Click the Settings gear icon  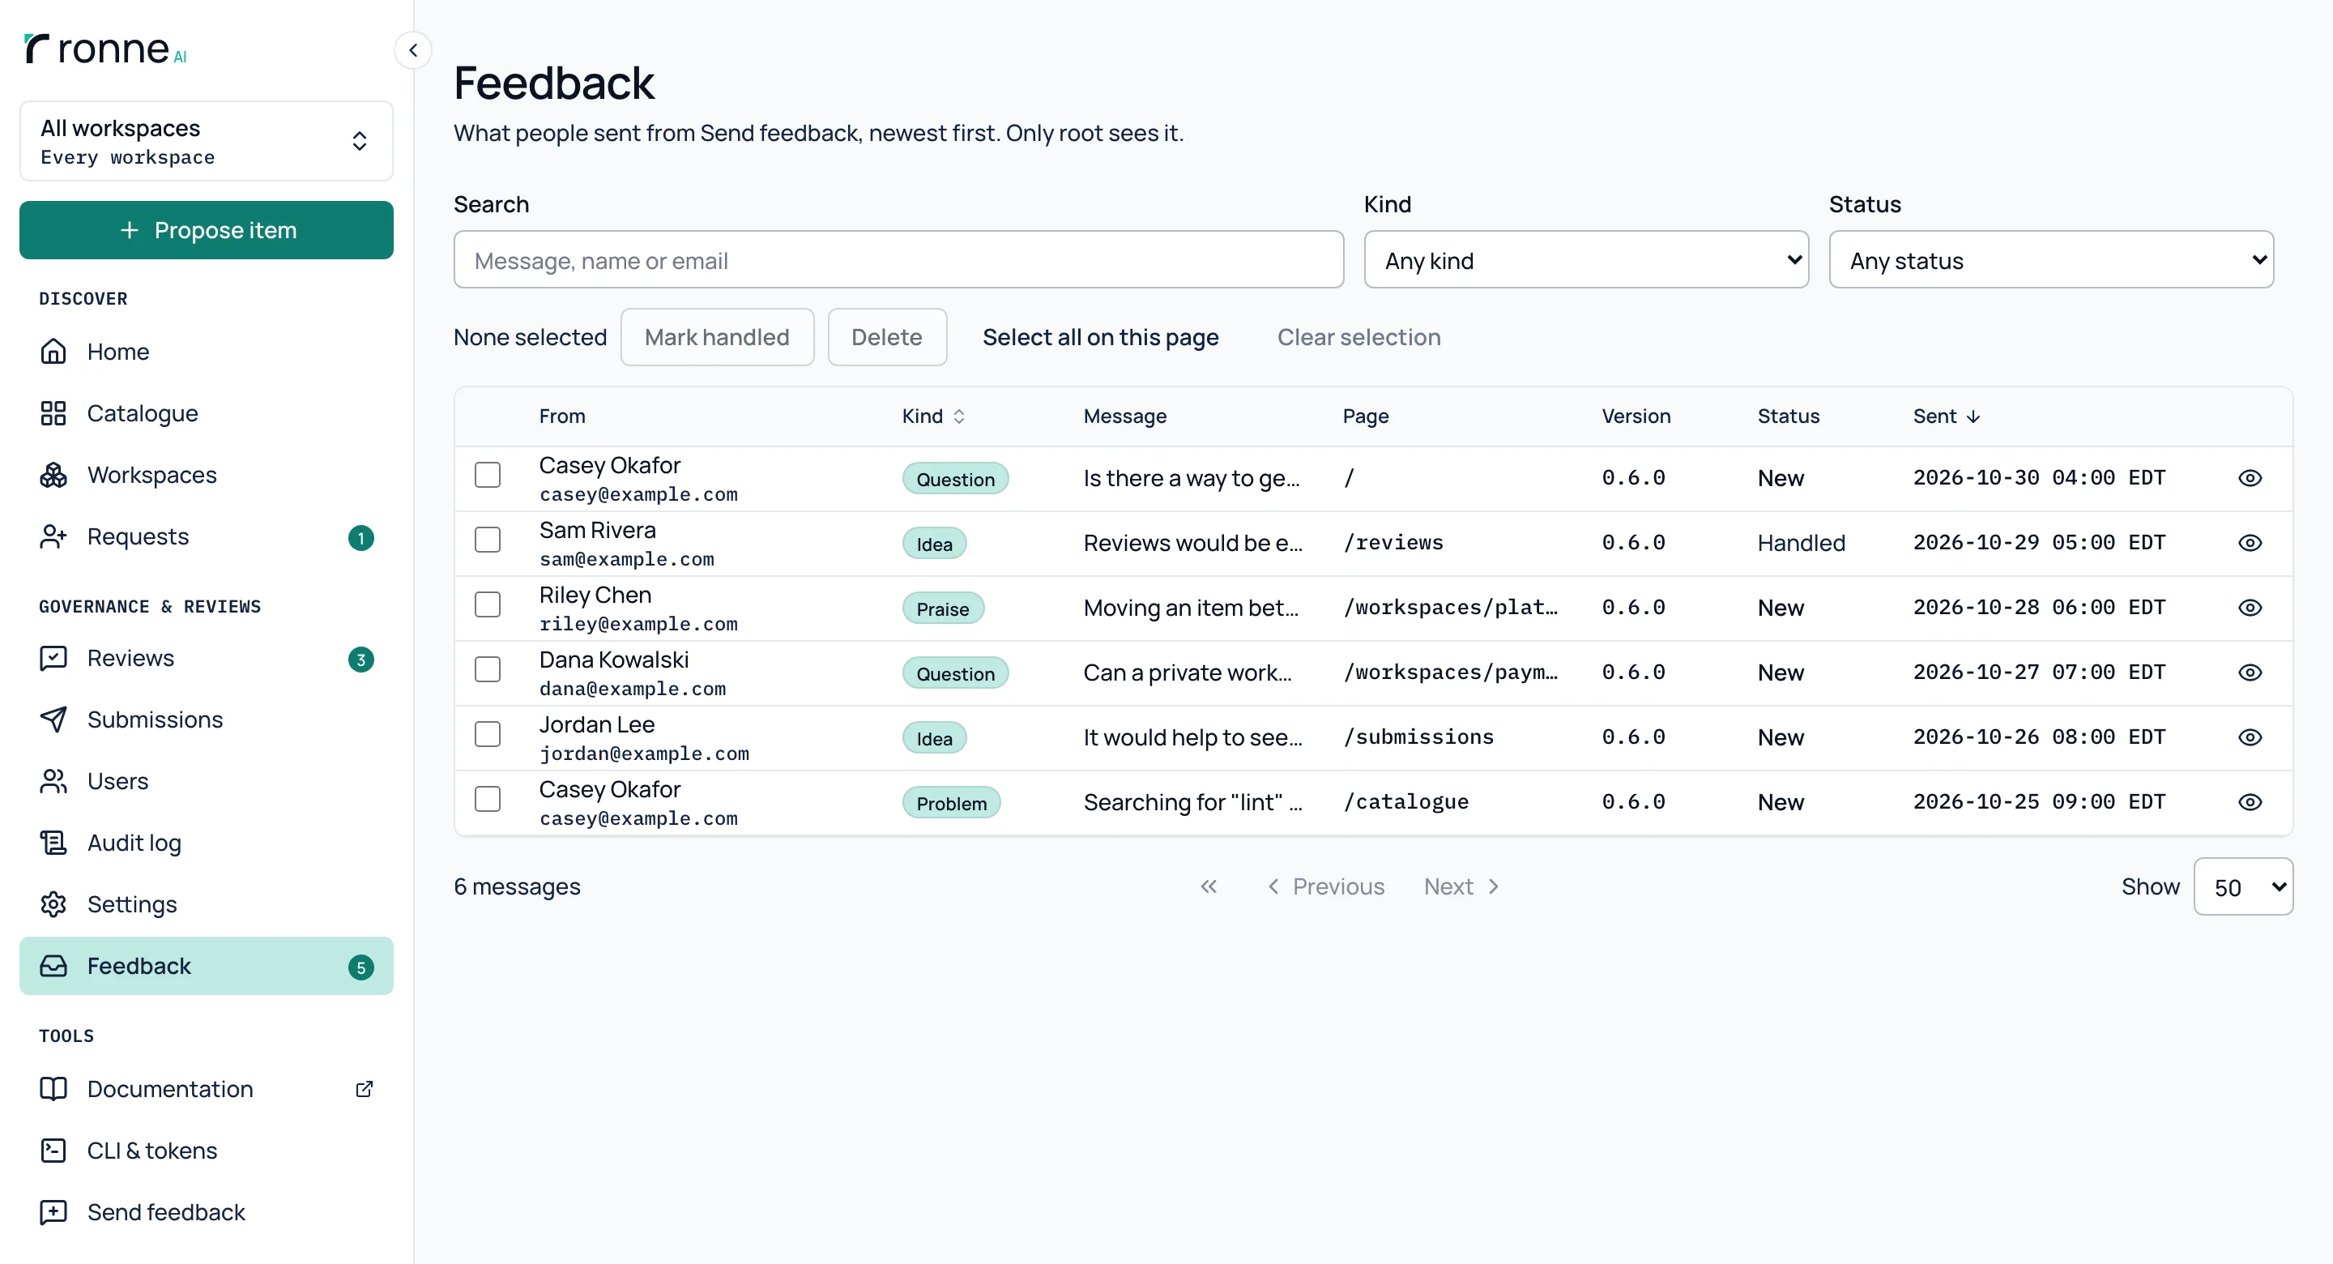[x=53, y=904]
